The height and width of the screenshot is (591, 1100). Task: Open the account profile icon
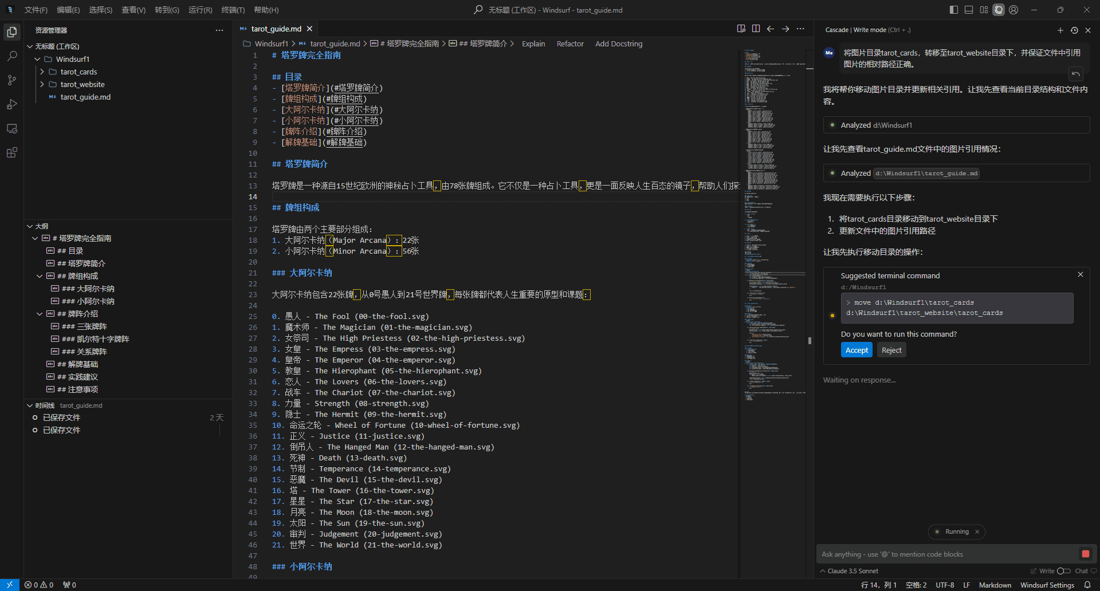[x=1013, y=10]
